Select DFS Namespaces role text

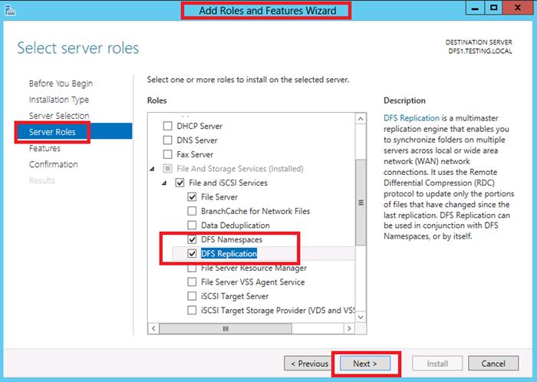point(232,239)
